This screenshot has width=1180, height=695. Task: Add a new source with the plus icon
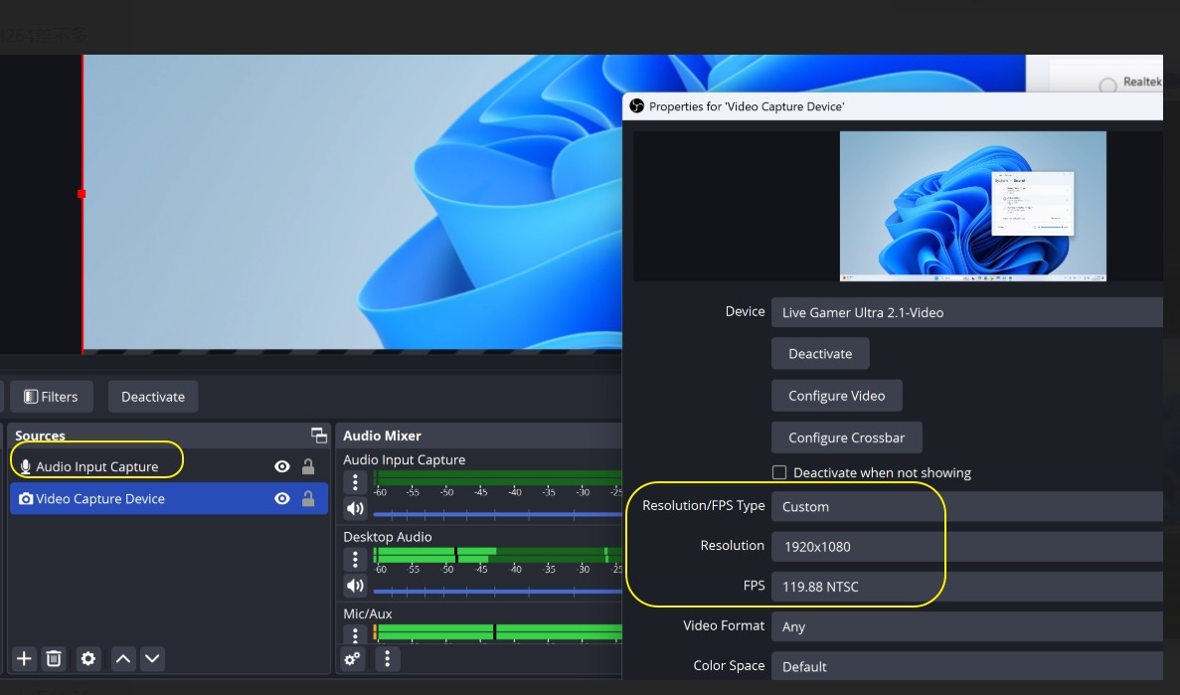click(25, 658)
